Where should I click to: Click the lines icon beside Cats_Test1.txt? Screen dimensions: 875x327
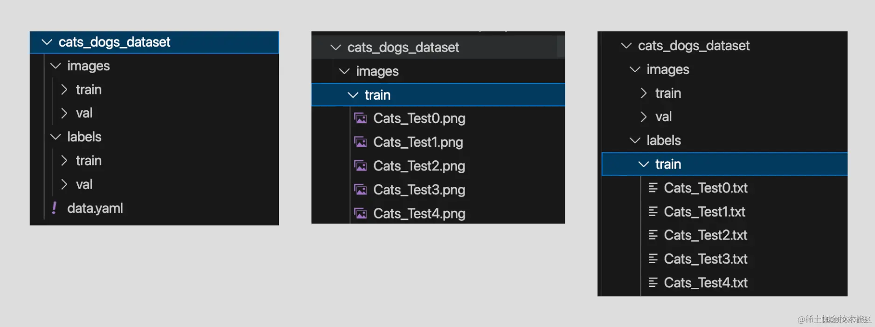(x=653, y=211)
